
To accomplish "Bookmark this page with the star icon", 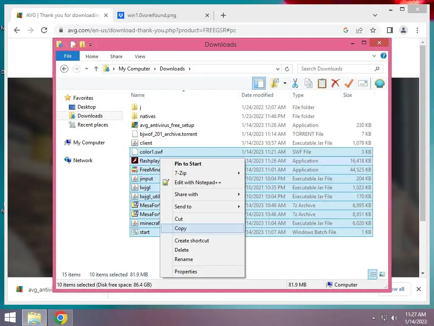I will [x=373, y=30].
